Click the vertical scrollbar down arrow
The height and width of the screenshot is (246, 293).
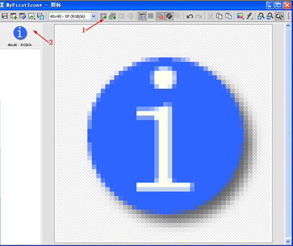[288, 241]
